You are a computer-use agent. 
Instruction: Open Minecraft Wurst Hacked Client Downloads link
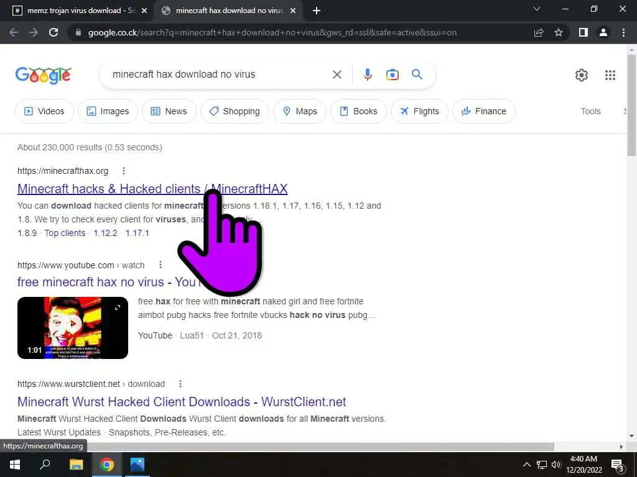[182, 402]
